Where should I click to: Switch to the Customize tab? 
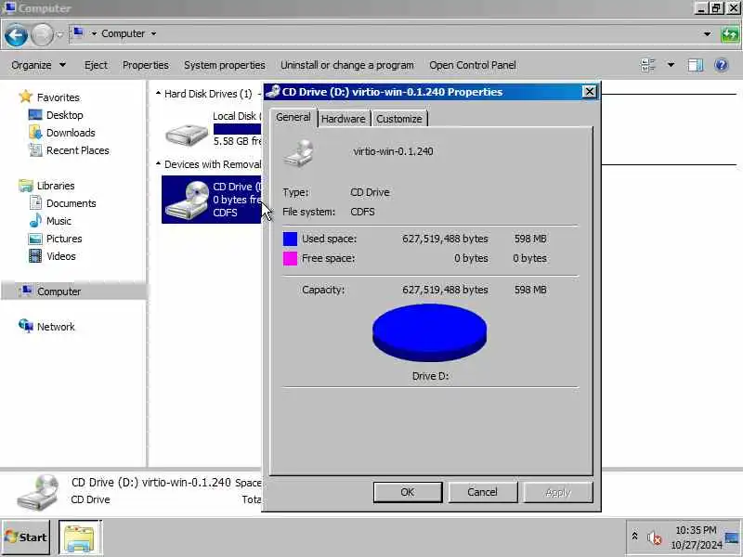coord(399,119)
